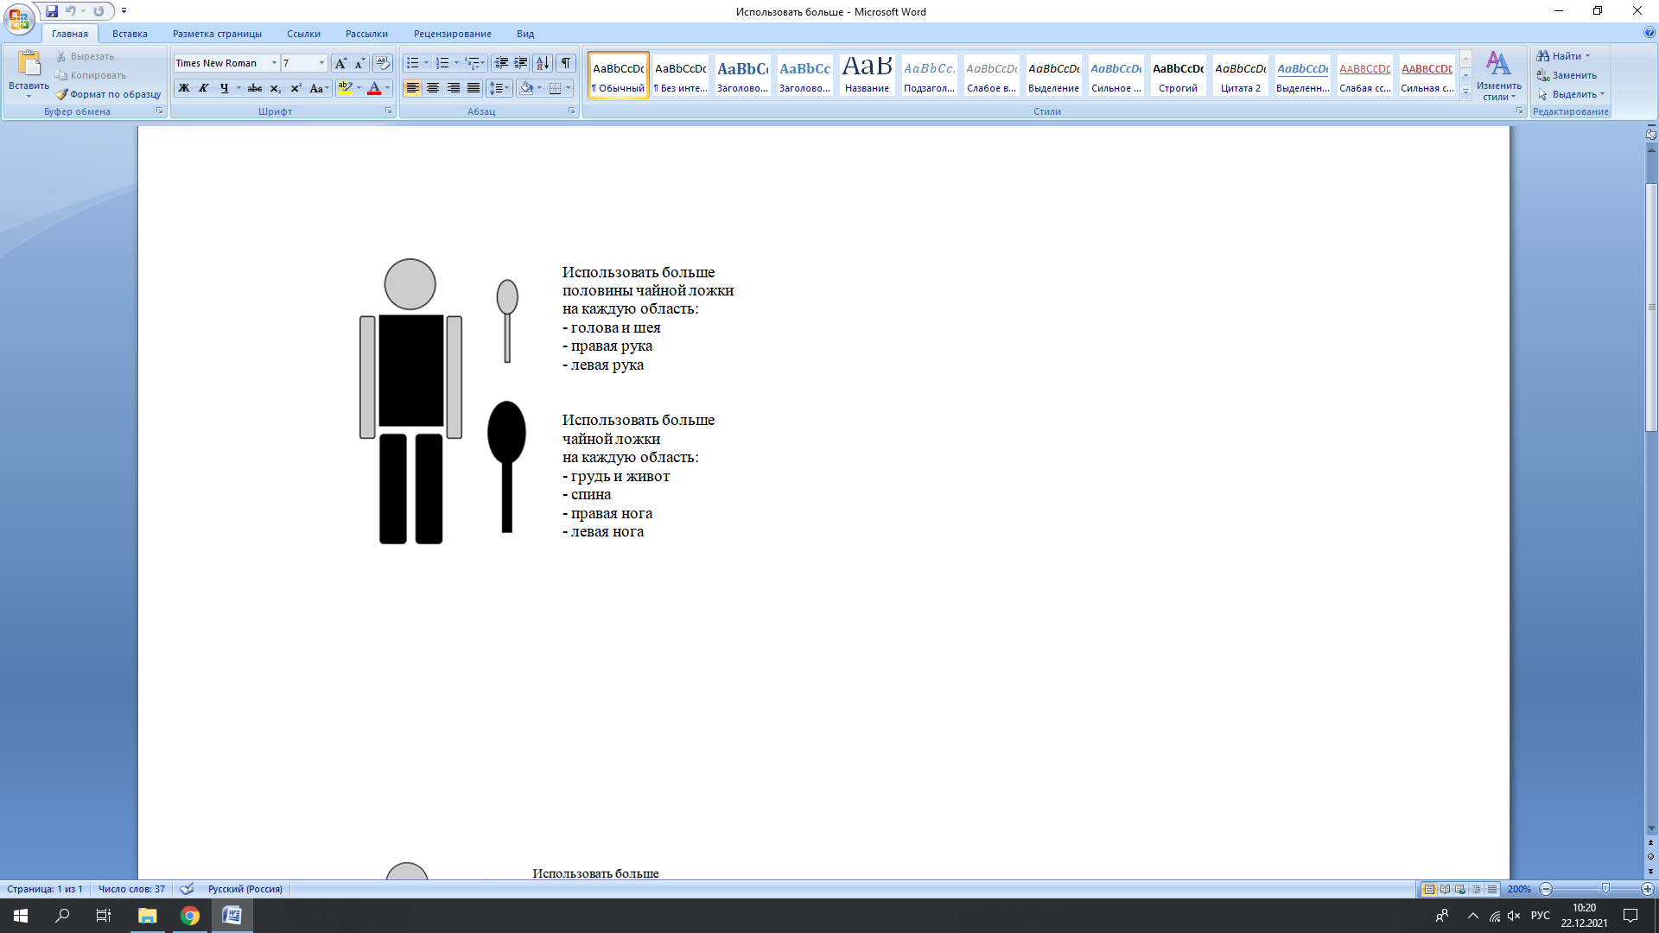
Task: Align text right
Action: 453,88
